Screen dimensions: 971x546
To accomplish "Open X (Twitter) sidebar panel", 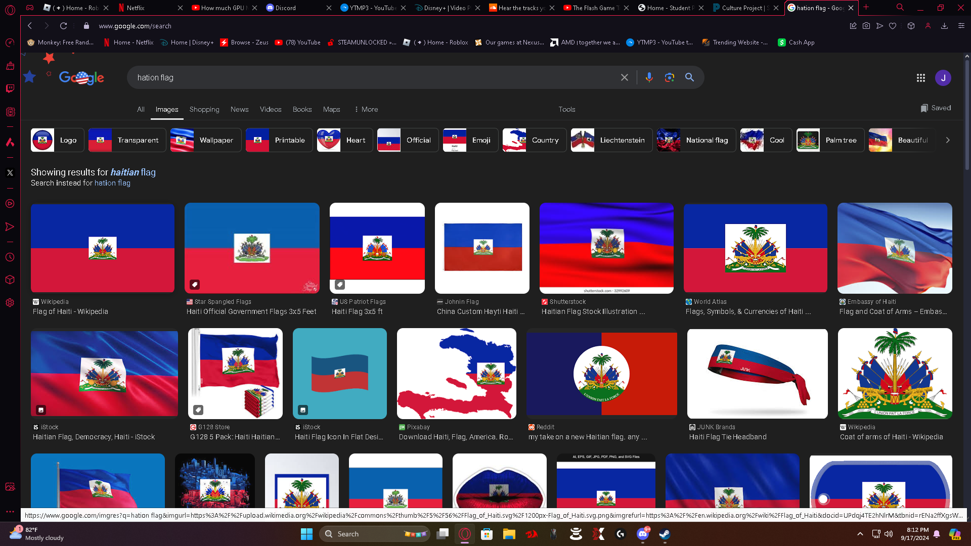I will [10, 173].
